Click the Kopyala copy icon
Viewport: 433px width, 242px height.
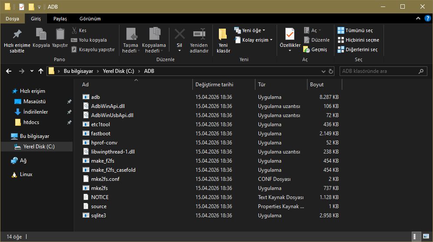41,34
